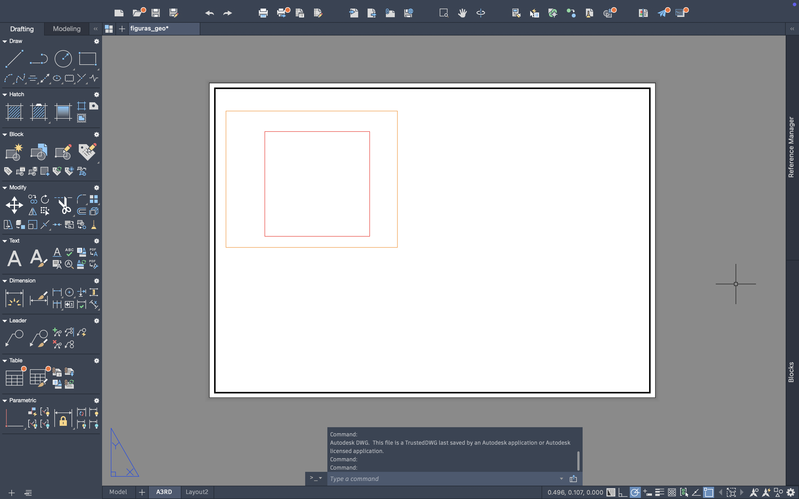Toggle Ortho mode in status bar

(x=623, y=492)
